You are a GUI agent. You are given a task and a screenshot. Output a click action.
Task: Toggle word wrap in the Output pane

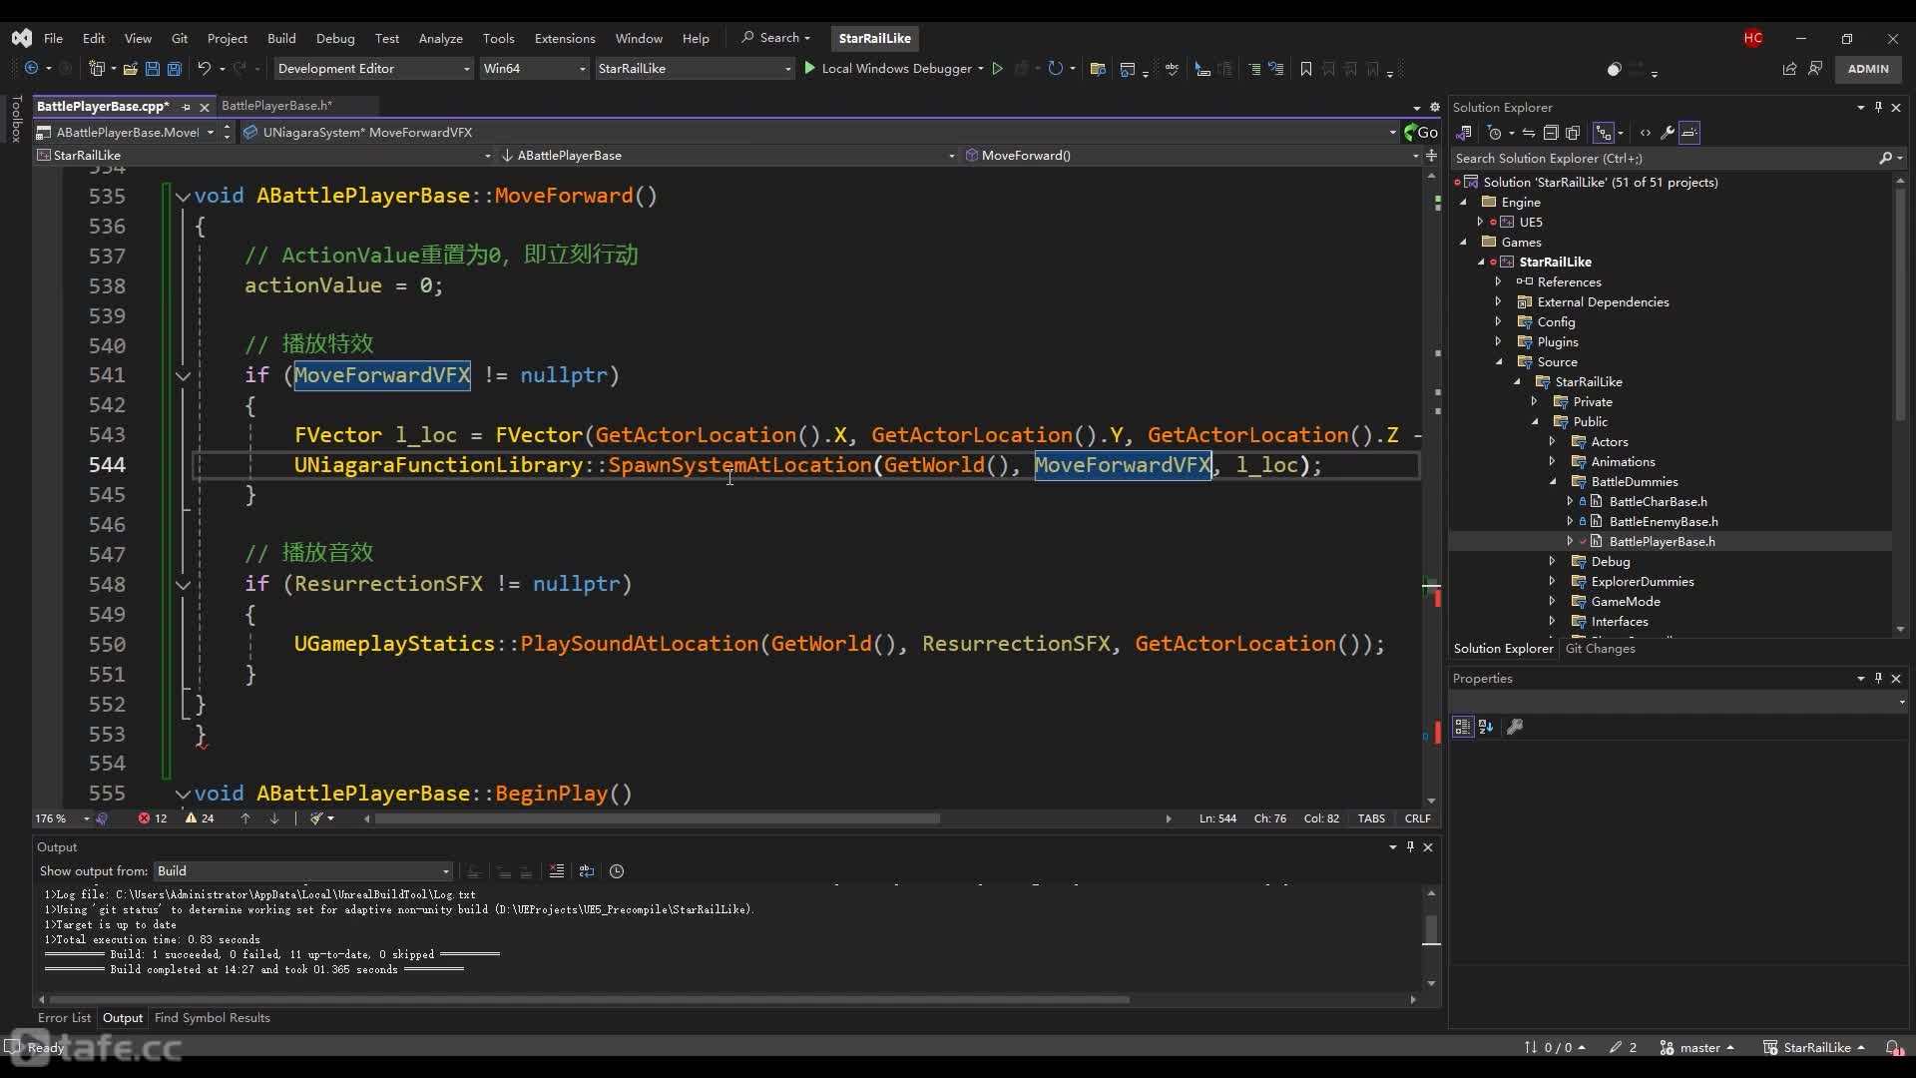(x=587, y=871)
